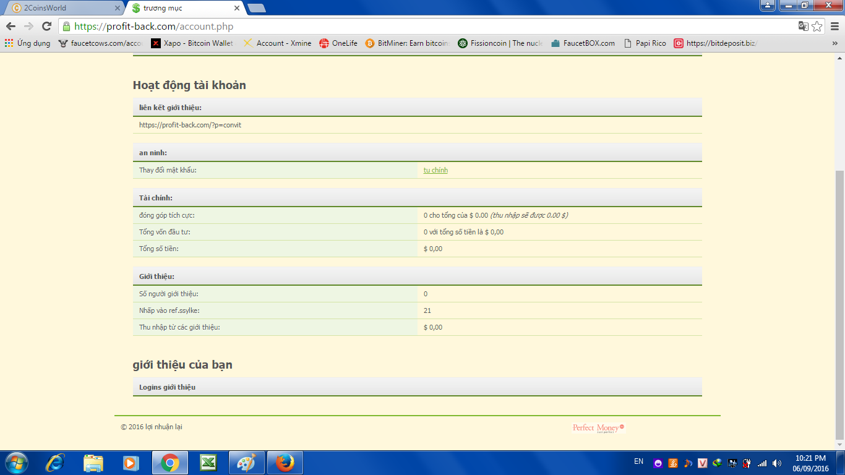The height and width of the screenshot is (475, 845).
Task: Click the Tổng số tiền row label
Action: pyautogui.click(x=159, y=249)
